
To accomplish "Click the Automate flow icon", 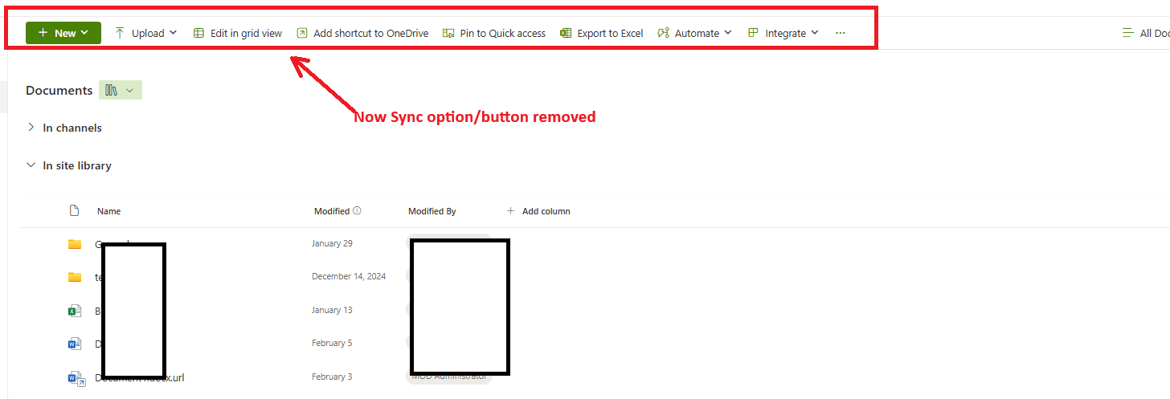I will [x=663, y=33].
